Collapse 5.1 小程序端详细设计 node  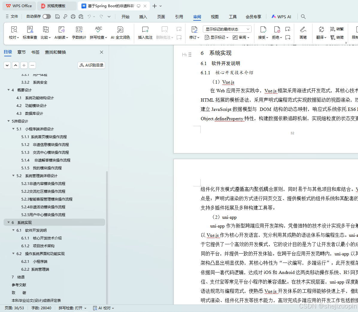[x=13, y=129]
